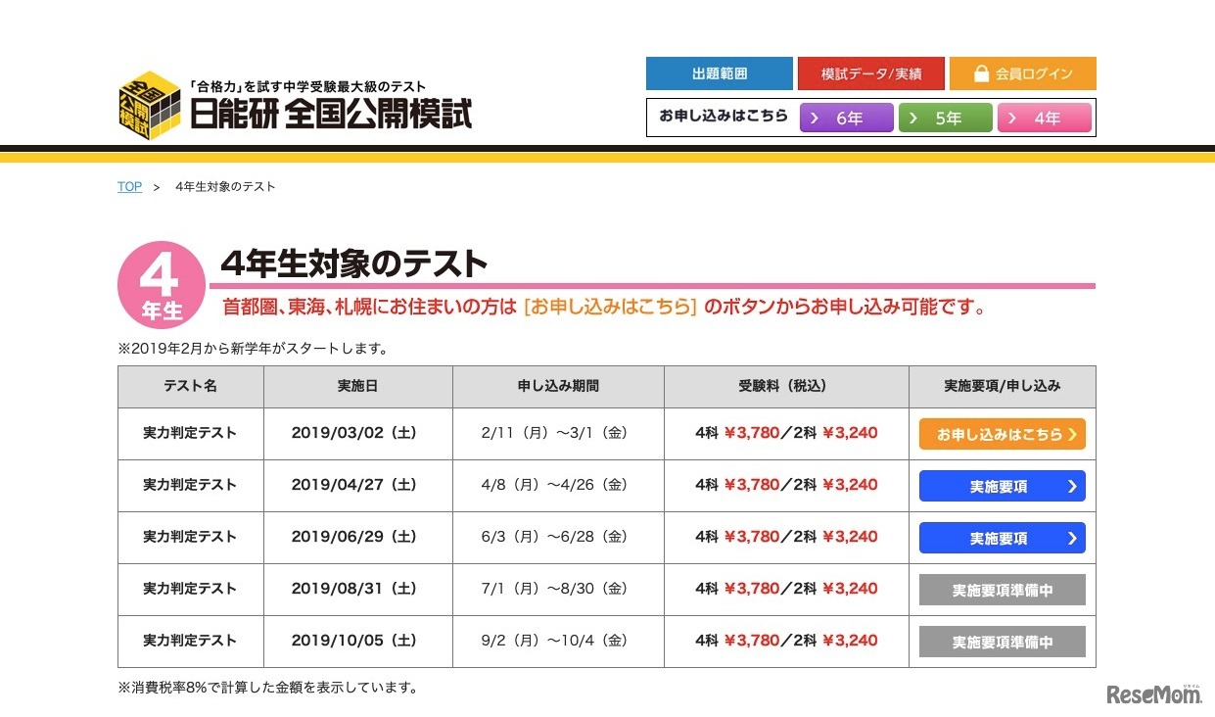The height and width of the screenshot is (717, 1215).
Task: Click the 実施要項準備中 button for 2019/08/31
Action: [1001, 589]
